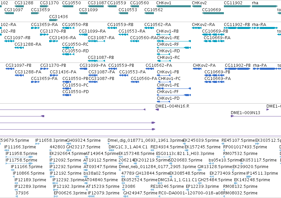Click the RC0-DA0001-120700-018-a08 label
This screenshot has height=198, width=281.
[x=191, y=193]
